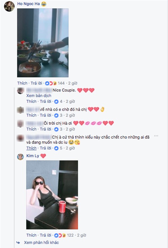Click Xem bản dịch translation link
The width and height of the screenshot is (168, 248).
(x=39, y=96)
